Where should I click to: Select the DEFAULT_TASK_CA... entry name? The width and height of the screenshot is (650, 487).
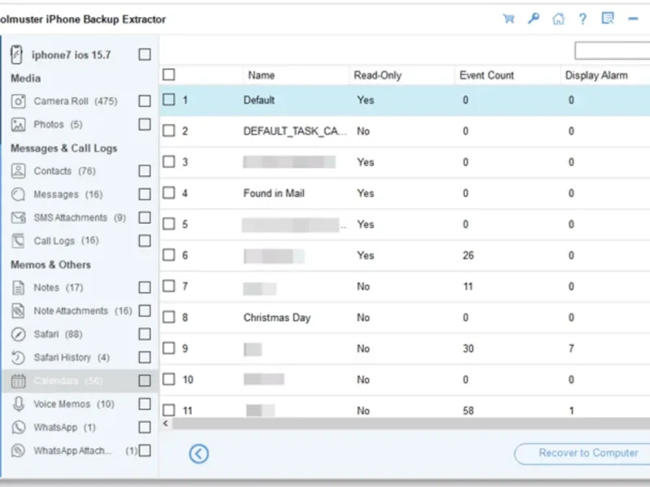[295, 131]
